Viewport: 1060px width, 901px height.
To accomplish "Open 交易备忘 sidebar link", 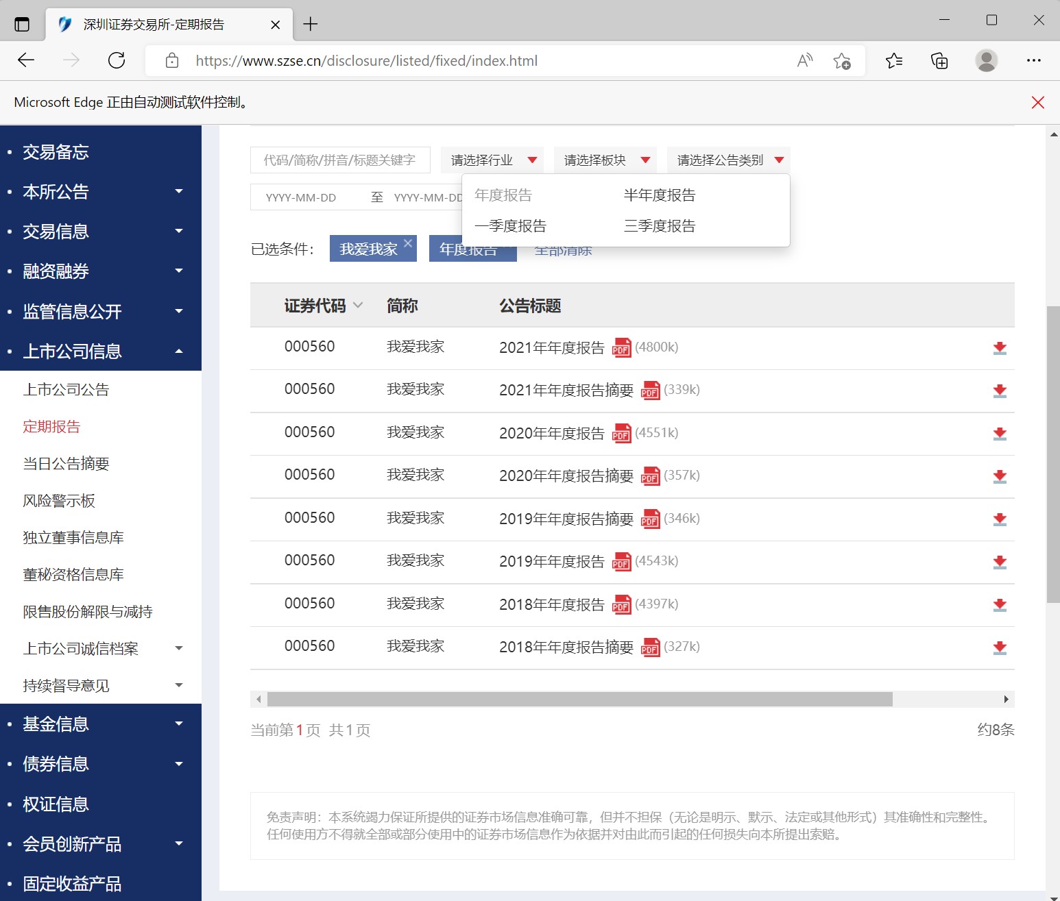I will coord(56,152).
